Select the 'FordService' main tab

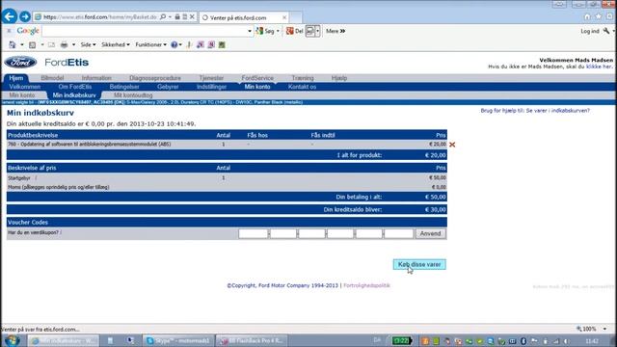(257, 78)
